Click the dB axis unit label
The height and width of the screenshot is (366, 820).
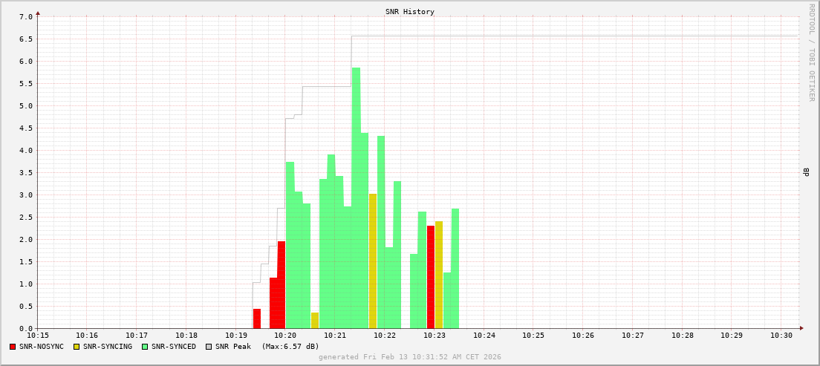(806, 172)
